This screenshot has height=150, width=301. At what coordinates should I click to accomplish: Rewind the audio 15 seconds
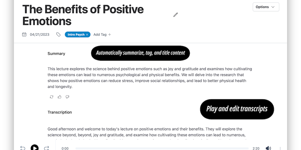point(23,148)
